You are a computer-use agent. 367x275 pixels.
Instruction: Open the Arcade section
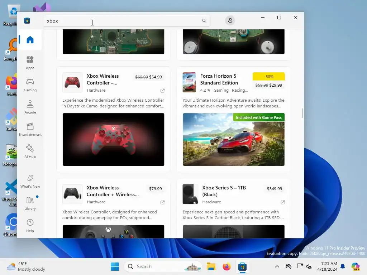[30, 107]
